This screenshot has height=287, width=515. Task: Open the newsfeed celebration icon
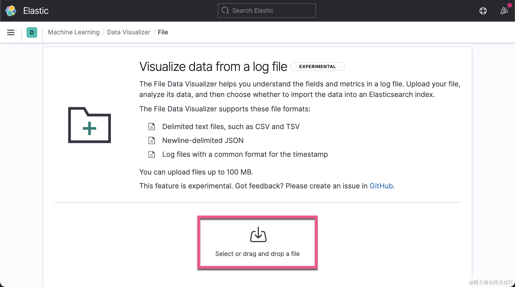click(504, 11)
